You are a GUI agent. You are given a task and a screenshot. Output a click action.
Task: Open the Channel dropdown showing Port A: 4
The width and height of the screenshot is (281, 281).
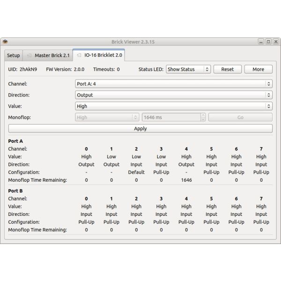174,84
